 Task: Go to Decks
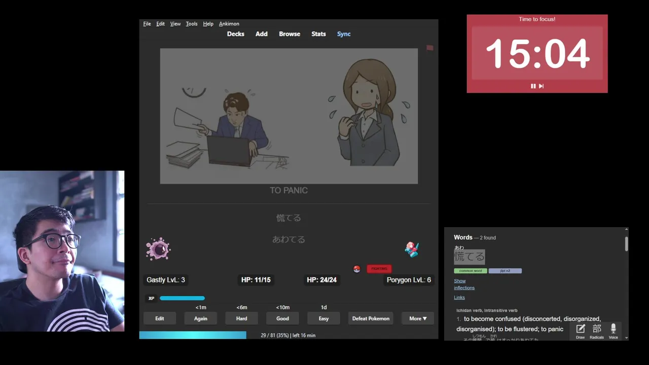click(236, 34)
